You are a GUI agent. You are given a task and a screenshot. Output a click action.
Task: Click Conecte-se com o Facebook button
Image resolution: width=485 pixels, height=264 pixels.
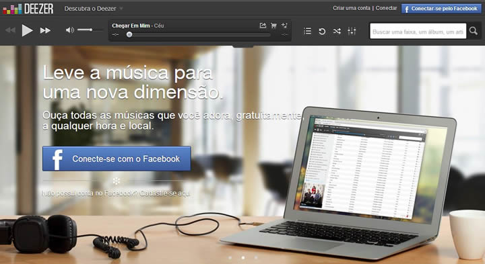point(117,159)
